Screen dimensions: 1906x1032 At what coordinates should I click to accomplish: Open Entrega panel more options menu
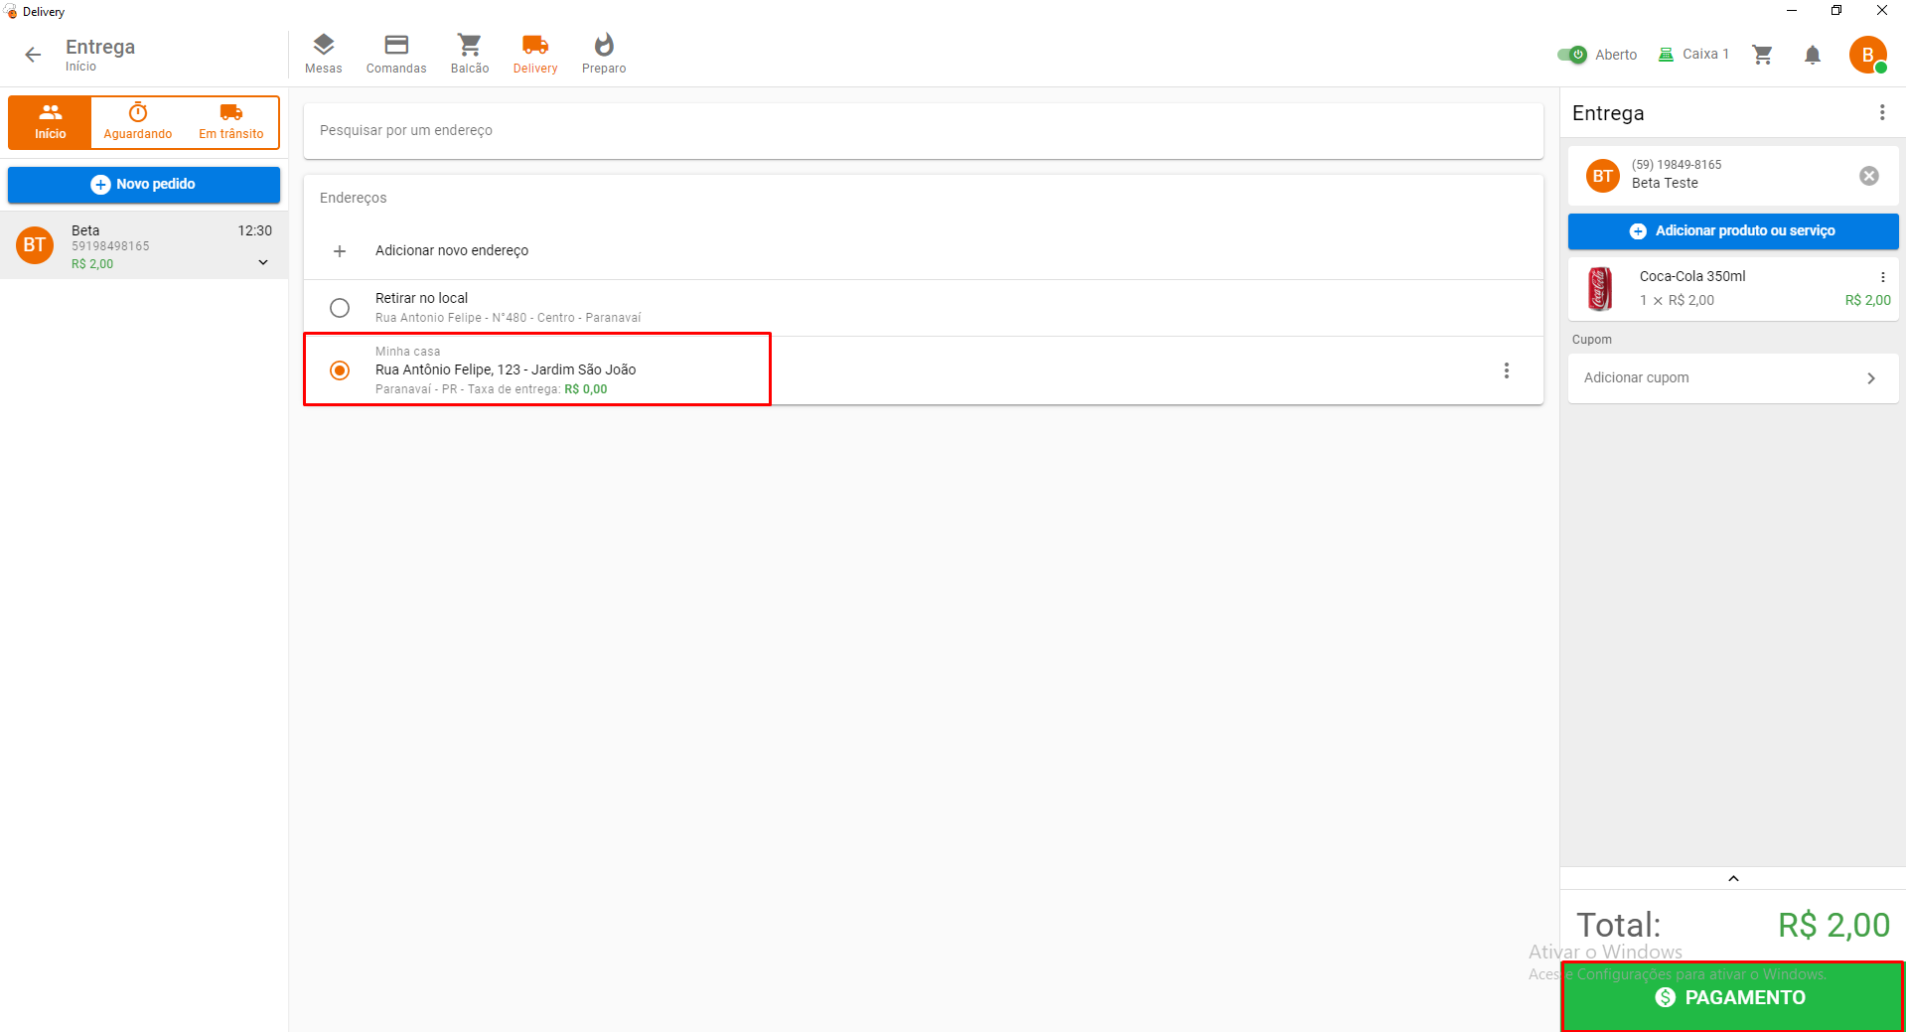coord(1882,113)
